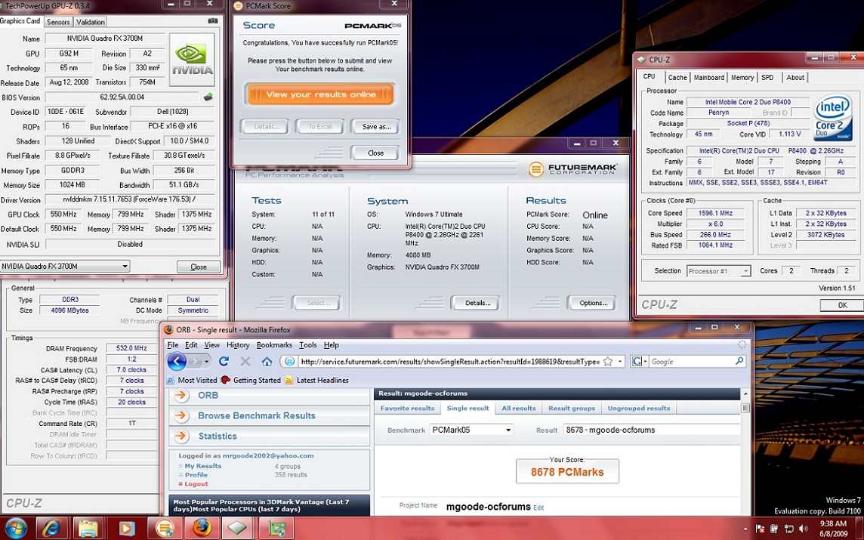This screenshot has width=864, height=540.
Task: Open search engine selector dropdown
Action: pyautogui.click(x=639, y=362)
